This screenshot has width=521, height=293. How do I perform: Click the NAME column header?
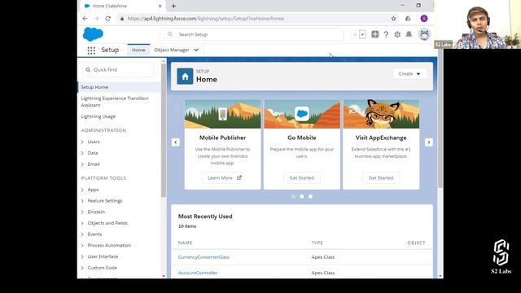(x=185, y=243)
